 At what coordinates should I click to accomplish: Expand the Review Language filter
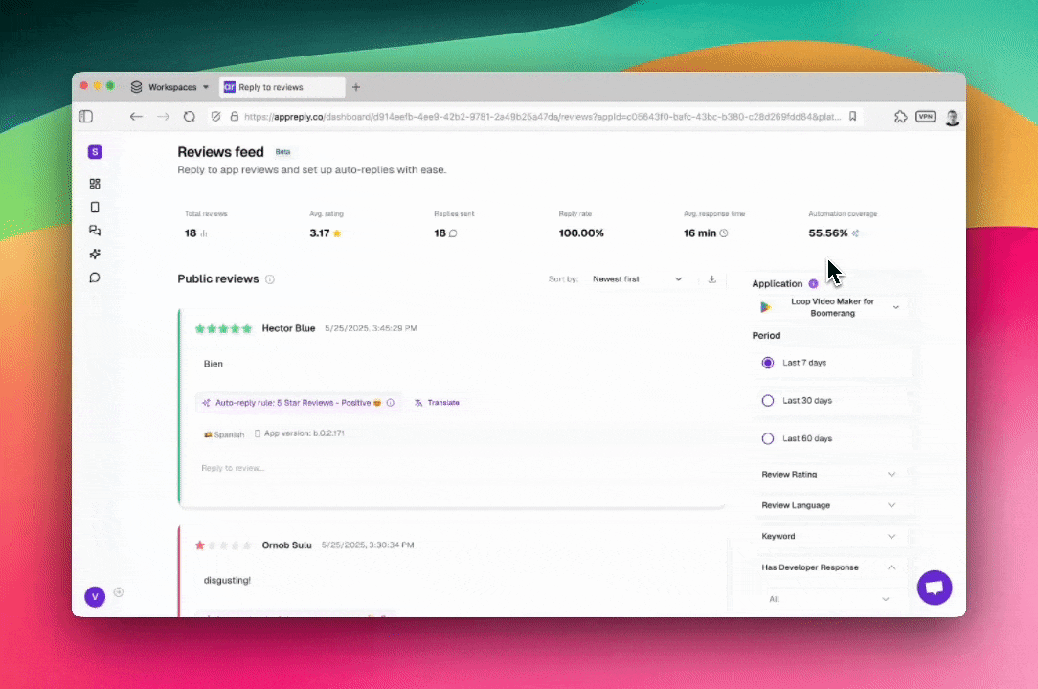(829, 505)
